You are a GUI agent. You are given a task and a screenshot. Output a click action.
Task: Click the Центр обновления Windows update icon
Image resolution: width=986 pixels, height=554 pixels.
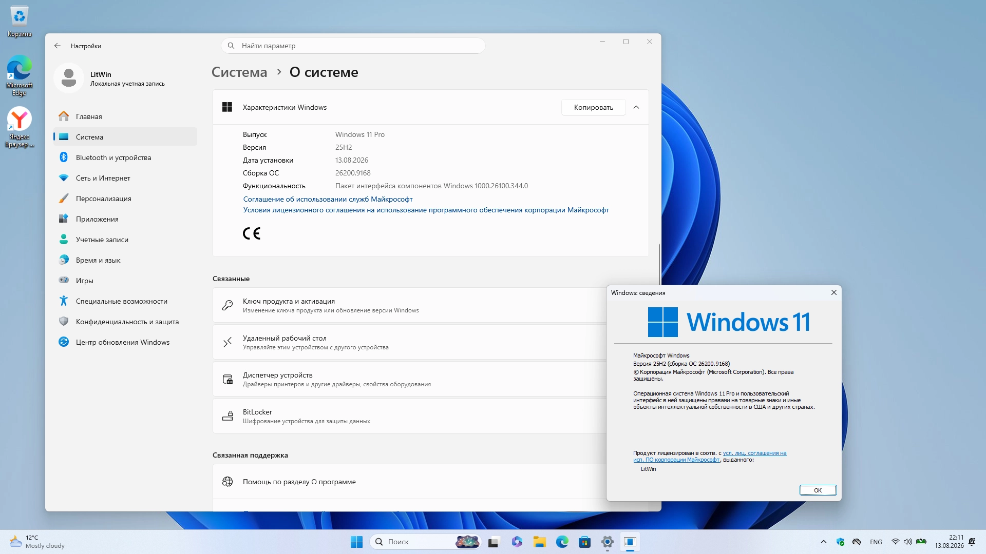coord(64,342)
